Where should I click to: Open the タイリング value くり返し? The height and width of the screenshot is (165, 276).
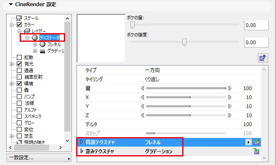pyautogui.click(x=152, y=79)
